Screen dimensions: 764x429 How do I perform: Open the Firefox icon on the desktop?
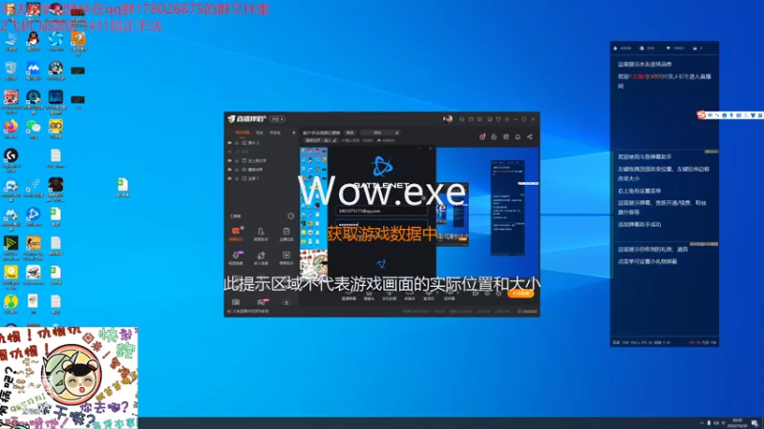[x=11, y=129]
